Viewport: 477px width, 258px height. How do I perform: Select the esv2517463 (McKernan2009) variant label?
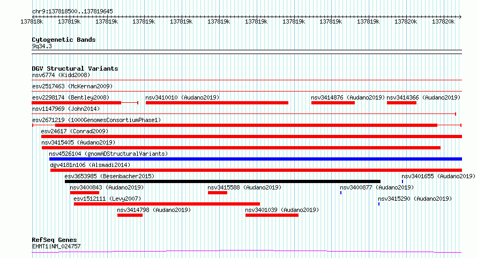point(72,86)
